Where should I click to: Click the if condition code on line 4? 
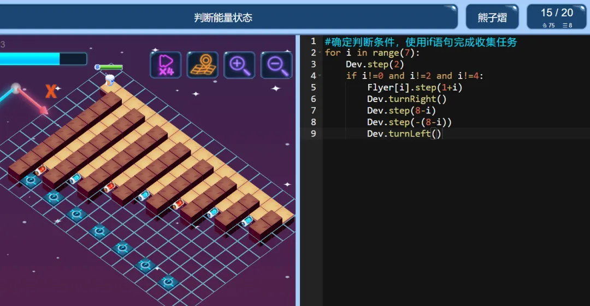click(415, 76)
